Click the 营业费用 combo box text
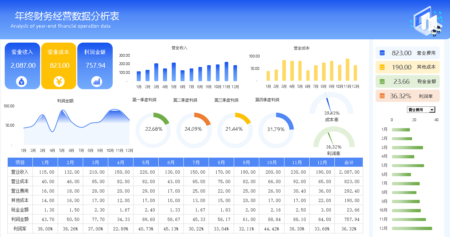Screen dimensions: 450x237 [418, 110]
